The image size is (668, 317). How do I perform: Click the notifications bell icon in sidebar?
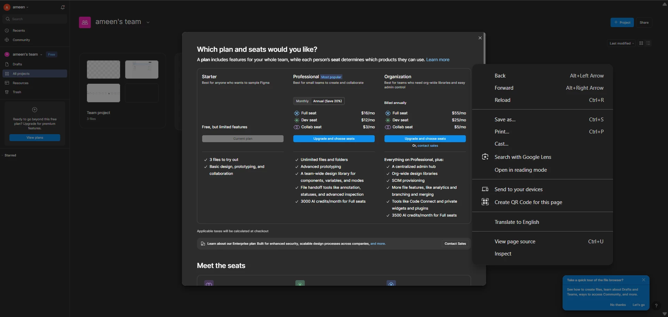pyautogui.click(x=63, y=7)
